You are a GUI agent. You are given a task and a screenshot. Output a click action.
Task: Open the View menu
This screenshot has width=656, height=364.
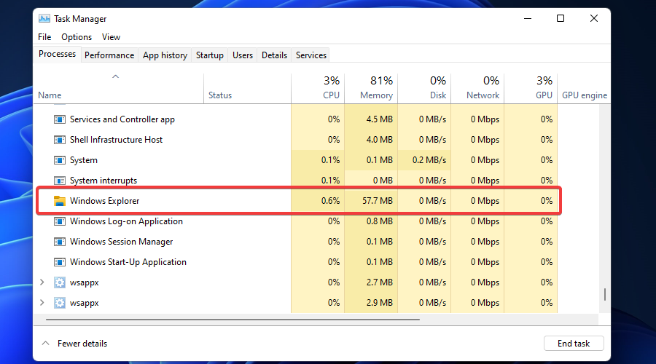click(111, 37)
